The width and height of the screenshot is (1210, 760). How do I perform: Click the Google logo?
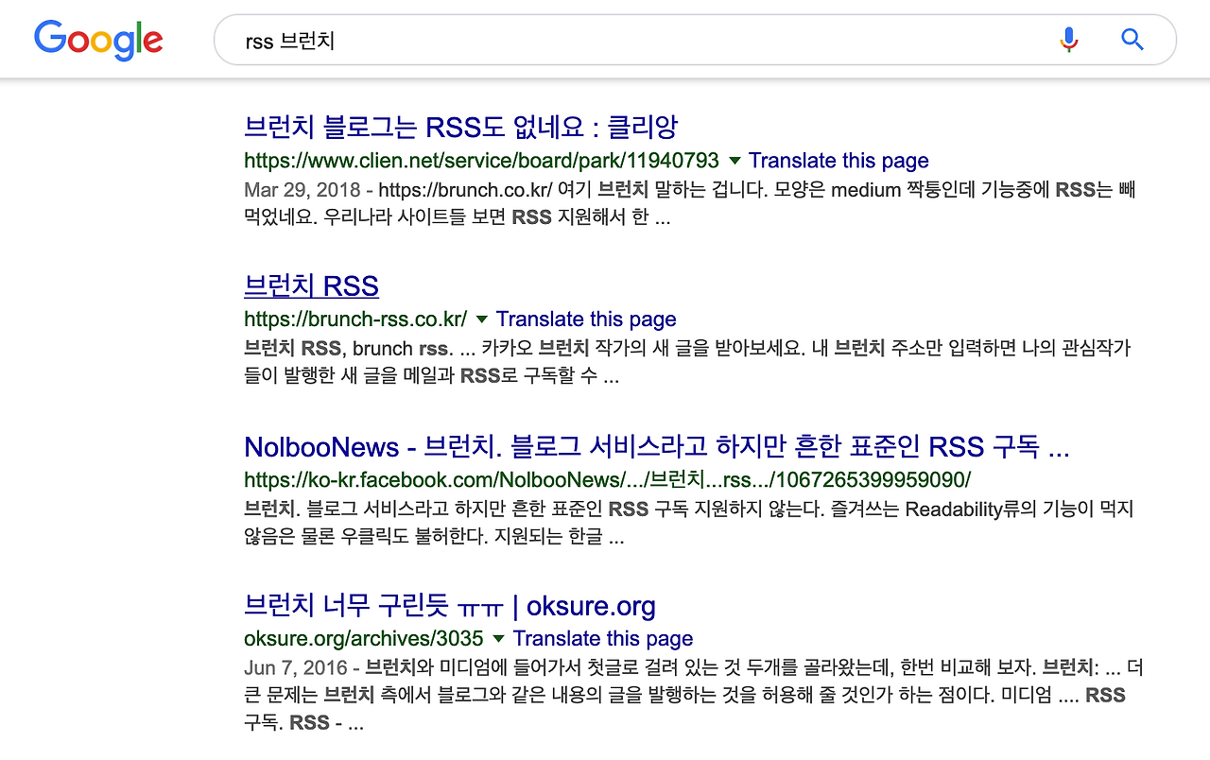(x=98, y=40)
